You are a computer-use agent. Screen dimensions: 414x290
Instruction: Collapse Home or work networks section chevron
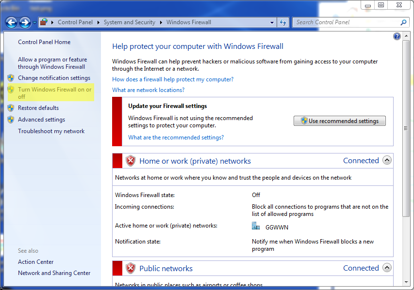click(x=387, y=160)
